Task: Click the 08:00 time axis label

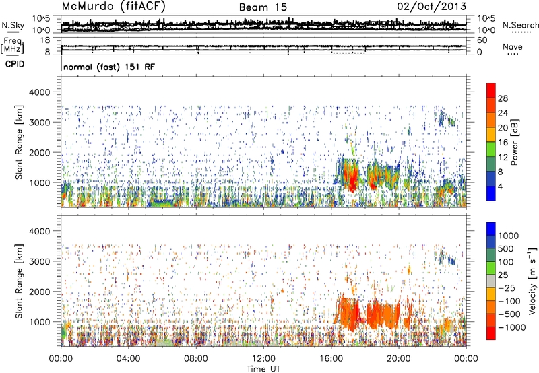Action: tap(196, 359)
